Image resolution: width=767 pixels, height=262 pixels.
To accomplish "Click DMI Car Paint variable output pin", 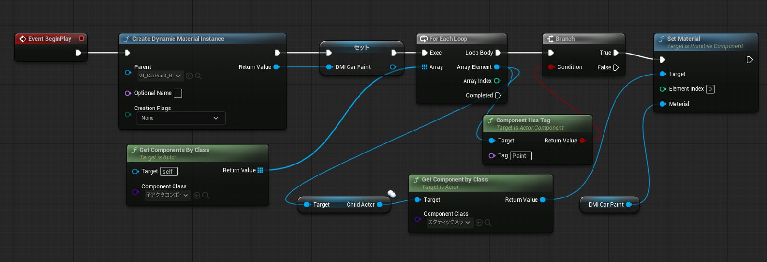I will coord(629,204).
